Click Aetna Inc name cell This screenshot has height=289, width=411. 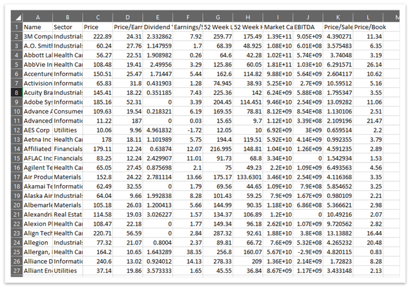pos(37,139)
